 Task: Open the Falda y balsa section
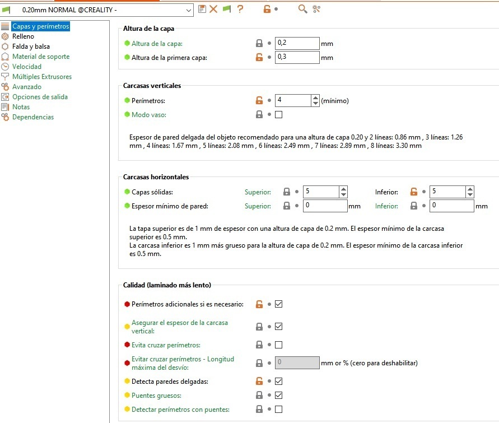coord(31,47)
